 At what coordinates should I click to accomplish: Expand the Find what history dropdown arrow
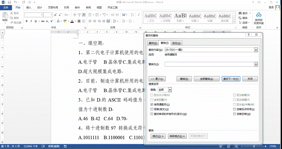256,50
